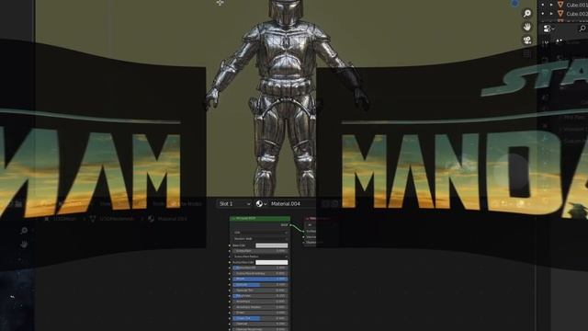Open the GGX distribution dropdown in Principled BSDF
Viewport: 588px width, 331px height.
(260, 233)
